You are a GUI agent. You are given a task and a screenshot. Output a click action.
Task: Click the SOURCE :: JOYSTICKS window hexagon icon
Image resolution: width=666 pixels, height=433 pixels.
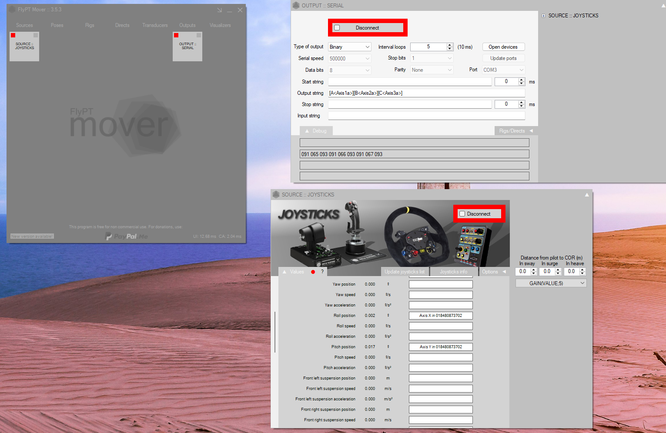coord(276,194)
